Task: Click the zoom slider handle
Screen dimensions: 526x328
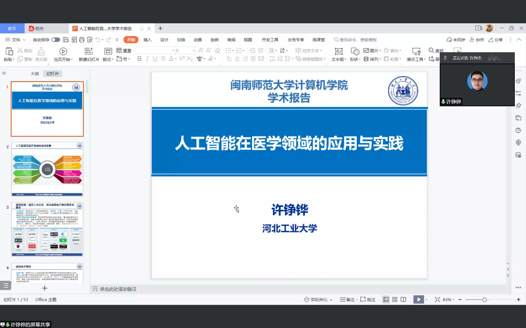Action: click(484, 299)
